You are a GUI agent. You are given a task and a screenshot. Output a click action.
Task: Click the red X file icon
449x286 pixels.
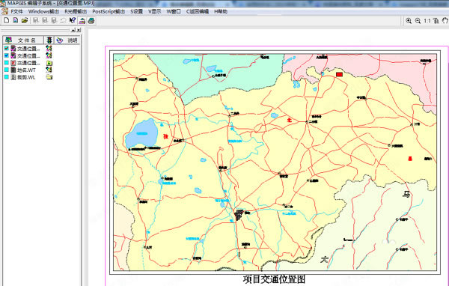(x=13, y=63)
